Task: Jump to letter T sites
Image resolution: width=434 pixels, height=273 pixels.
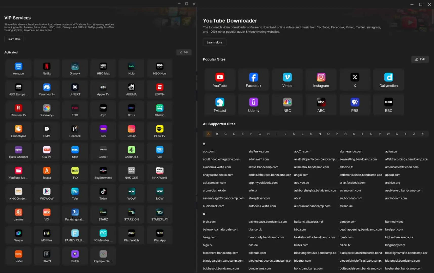Action: point(362,134)
